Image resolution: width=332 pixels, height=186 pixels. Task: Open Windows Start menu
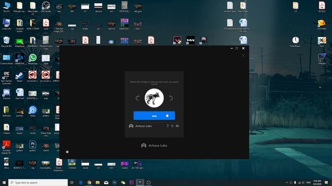[4, 182]
